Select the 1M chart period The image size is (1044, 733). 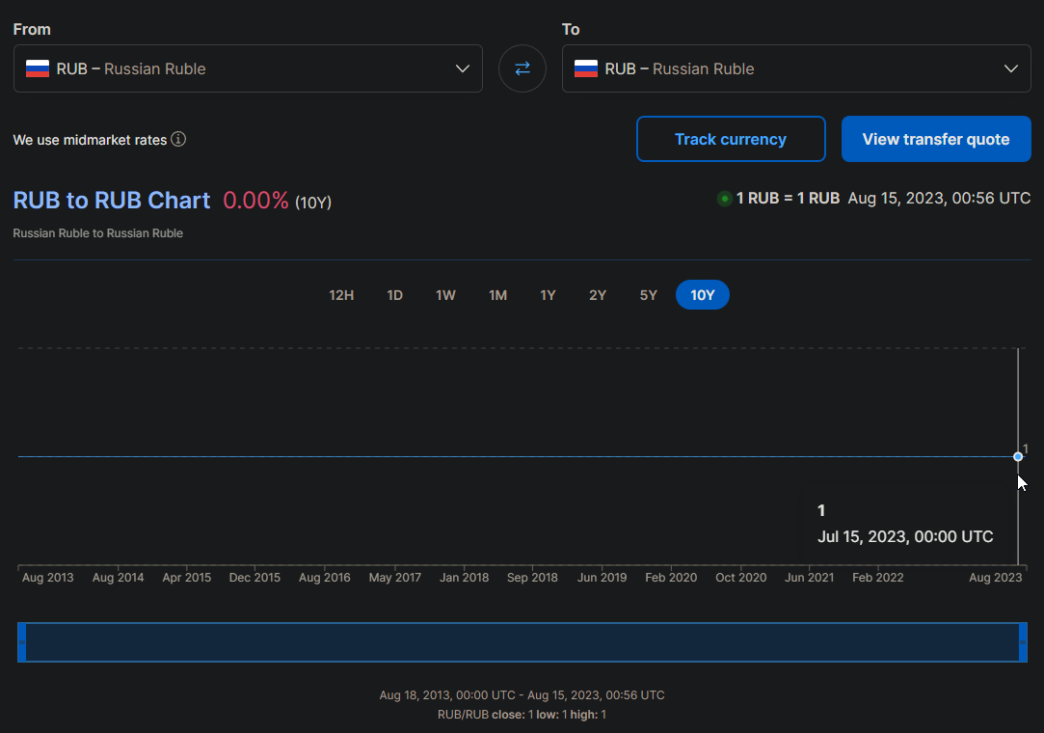[497, 295]
